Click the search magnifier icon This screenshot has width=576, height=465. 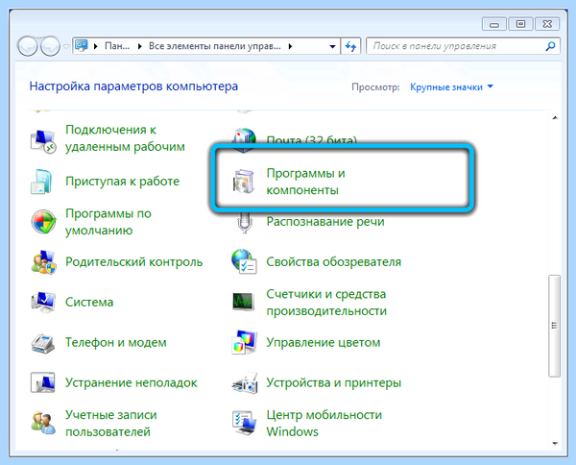(x=550, y=46)
